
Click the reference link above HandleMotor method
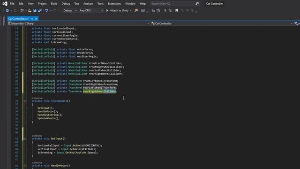pyautogui.click(x=37, y=163)
